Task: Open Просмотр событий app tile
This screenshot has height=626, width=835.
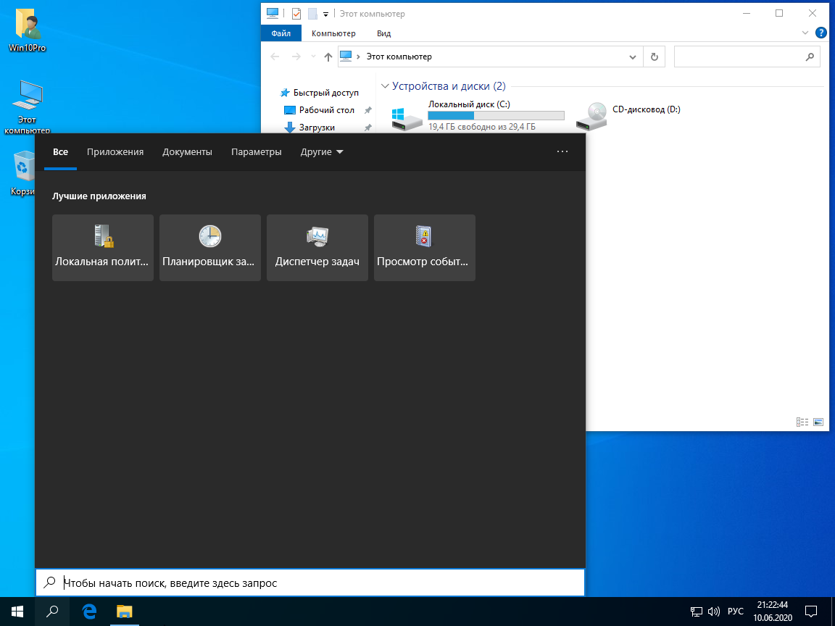Action: (x=425, y=247)
